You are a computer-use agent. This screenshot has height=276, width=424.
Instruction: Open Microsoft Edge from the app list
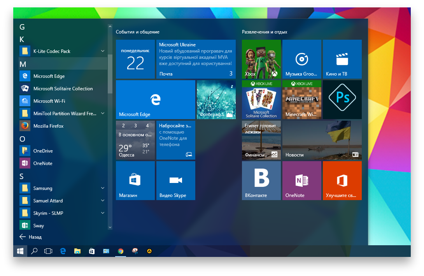(x=63, y=76)
